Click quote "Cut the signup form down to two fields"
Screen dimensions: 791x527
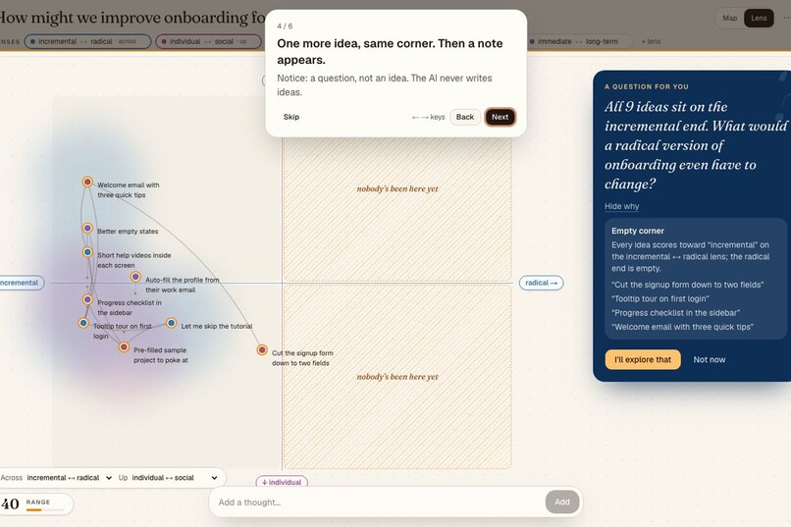pos(688,285)
